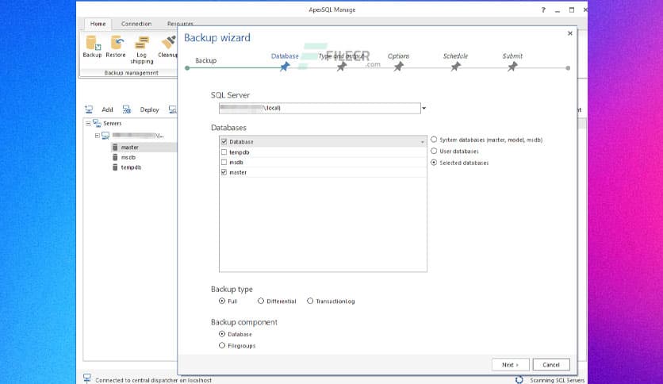
Task: Click the Schedule step label
Action: click(x=455, y=56)
